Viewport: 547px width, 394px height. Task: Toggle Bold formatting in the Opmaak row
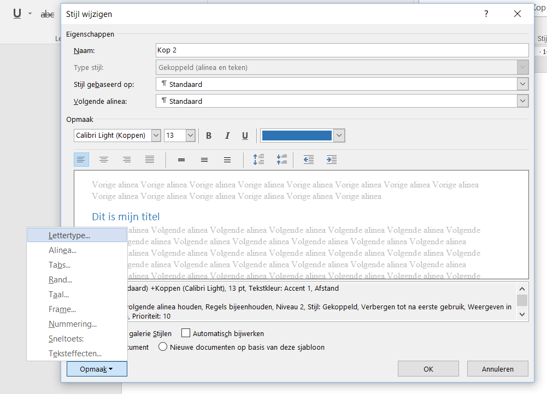click(x=209, y=136)
